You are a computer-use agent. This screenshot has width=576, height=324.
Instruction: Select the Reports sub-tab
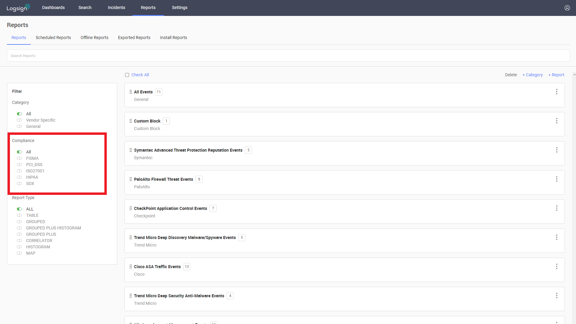coord(19,38)
